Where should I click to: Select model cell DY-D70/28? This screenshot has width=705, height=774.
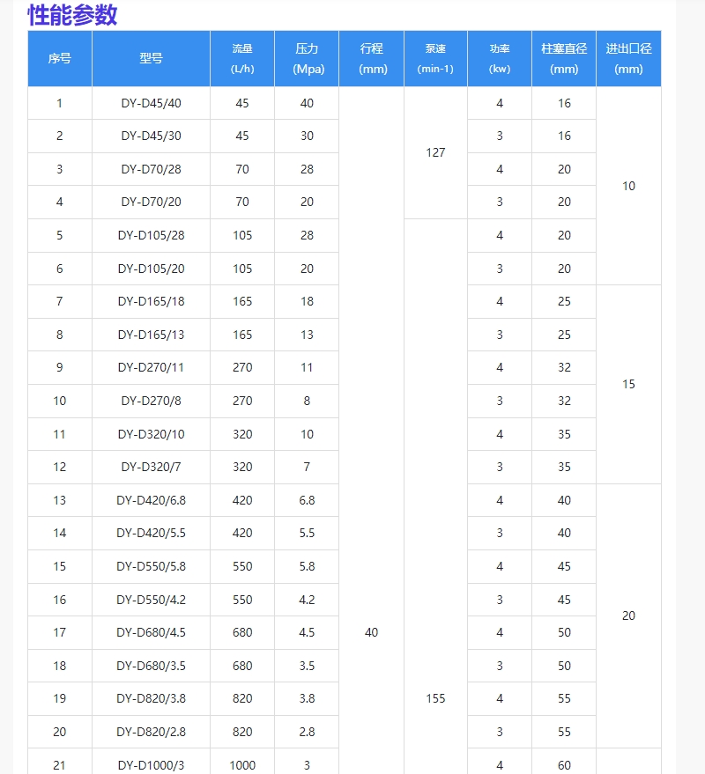pyautogui.click(x=152, y=169)
